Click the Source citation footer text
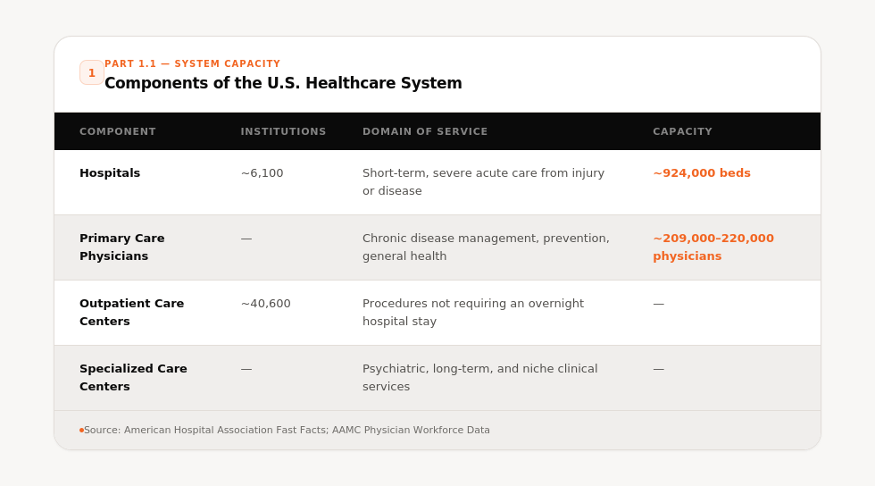The height and width of the screenshot is (486, 875). [x=287, y=430]
